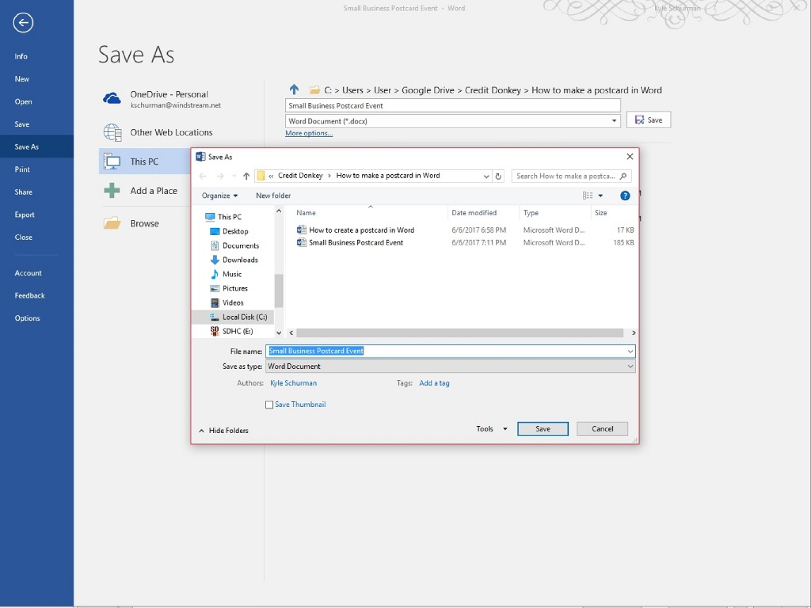Click the floppy Save button beside file type
The width and height of the screenshot is (811, 608).
pos(648,120)
